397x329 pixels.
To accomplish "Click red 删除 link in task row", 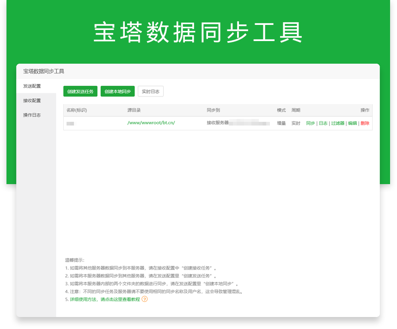I will (x=365, y=123).
